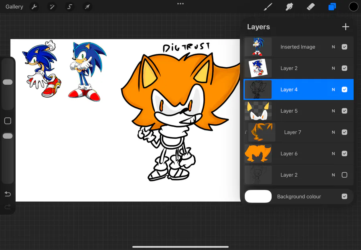Toggle Layer 7 visibility checkbox

(x=345, y=132)
